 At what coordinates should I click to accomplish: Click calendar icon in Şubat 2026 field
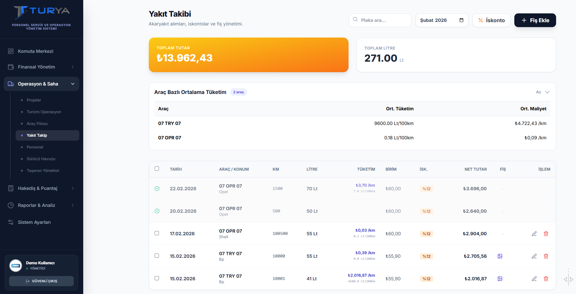click(461, 20)
